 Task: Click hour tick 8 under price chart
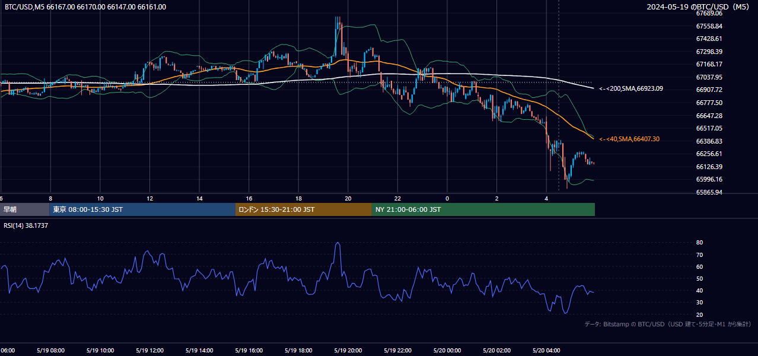point(50,198)
